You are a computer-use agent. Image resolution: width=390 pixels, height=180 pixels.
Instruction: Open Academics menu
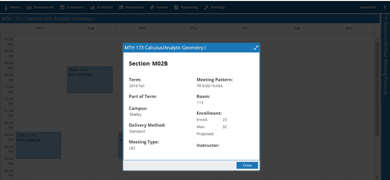pos(131,7)
